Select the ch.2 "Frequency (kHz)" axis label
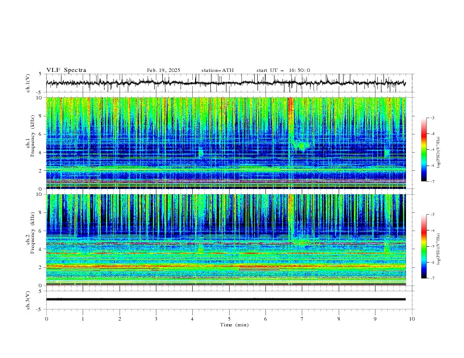 33,233
